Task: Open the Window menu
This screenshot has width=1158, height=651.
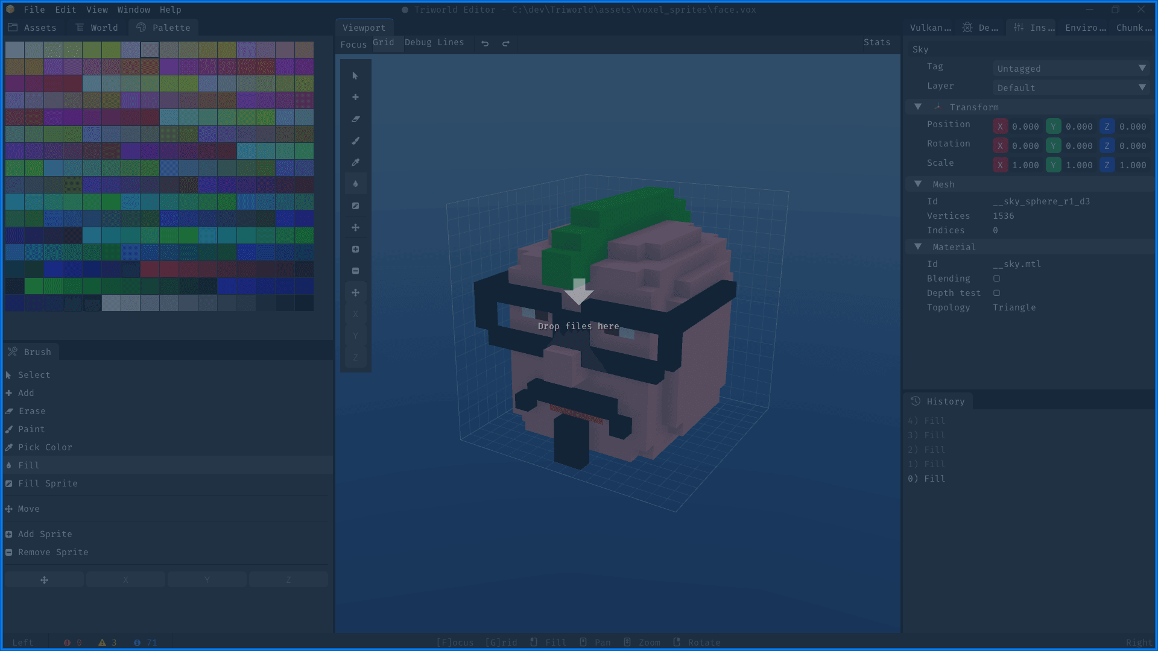Action: click(x=133, y=10)
